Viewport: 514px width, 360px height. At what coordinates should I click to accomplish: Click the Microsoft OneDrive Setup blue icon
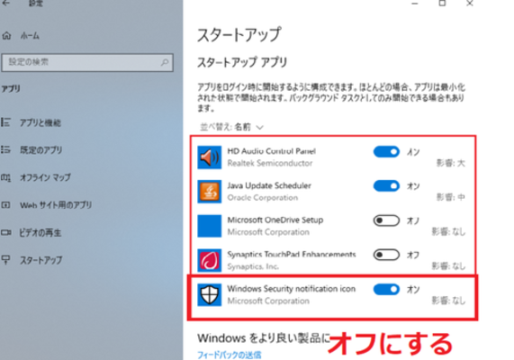pyautogui.click(x=209, y=226)
